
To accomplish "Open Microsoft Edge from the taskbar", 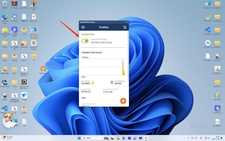I will 124,138.
